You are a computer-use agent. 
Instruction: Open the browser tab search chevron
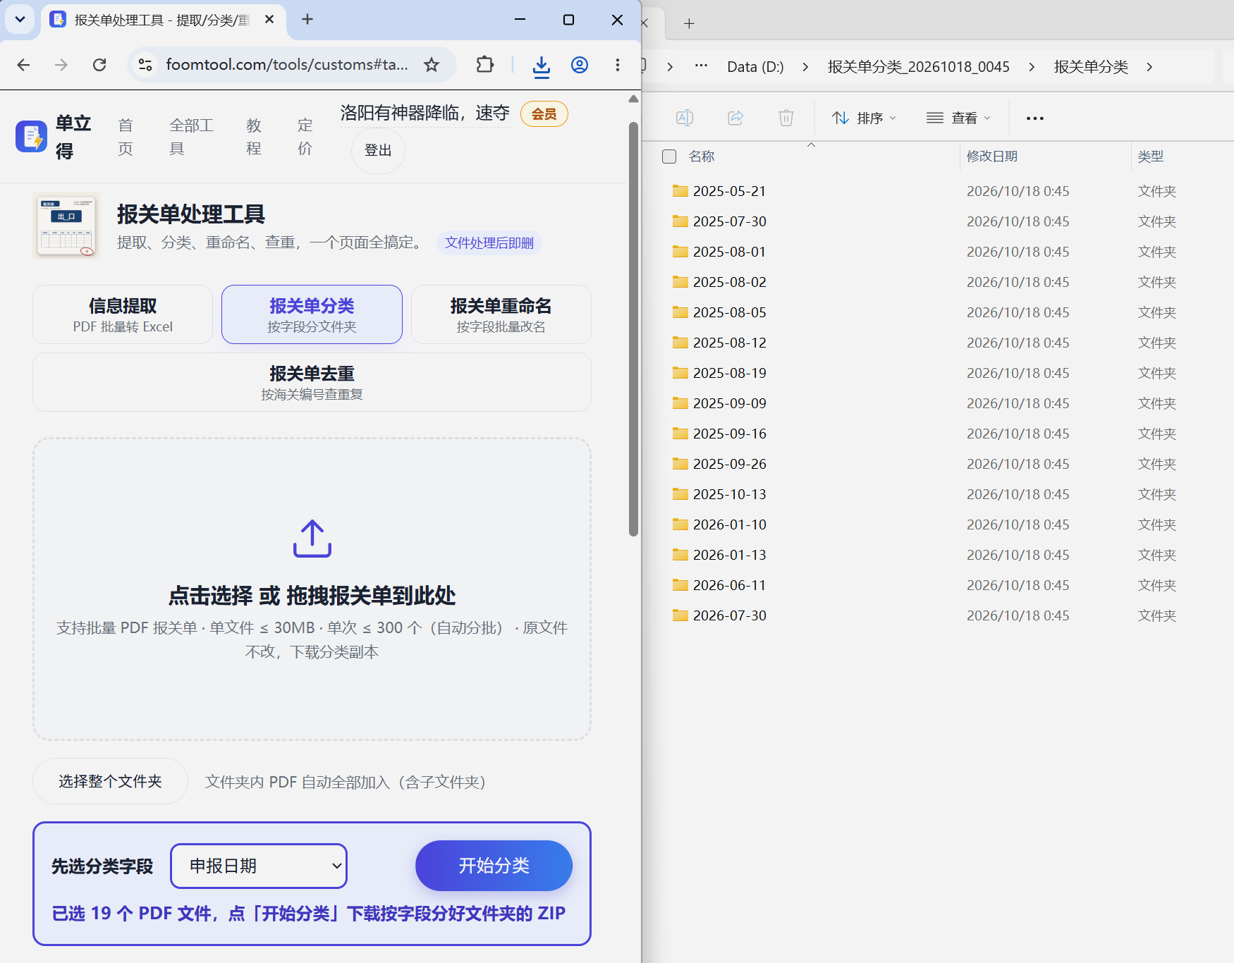pos(20,20)
